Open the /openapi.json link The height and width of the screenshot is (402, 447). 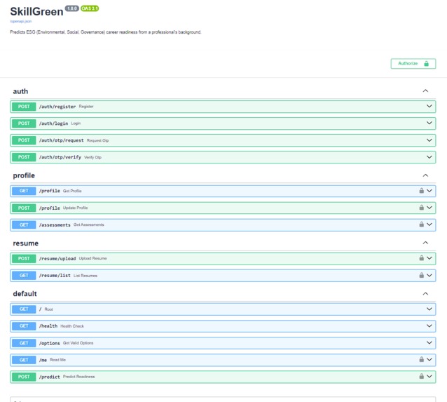tap(21, 22)
